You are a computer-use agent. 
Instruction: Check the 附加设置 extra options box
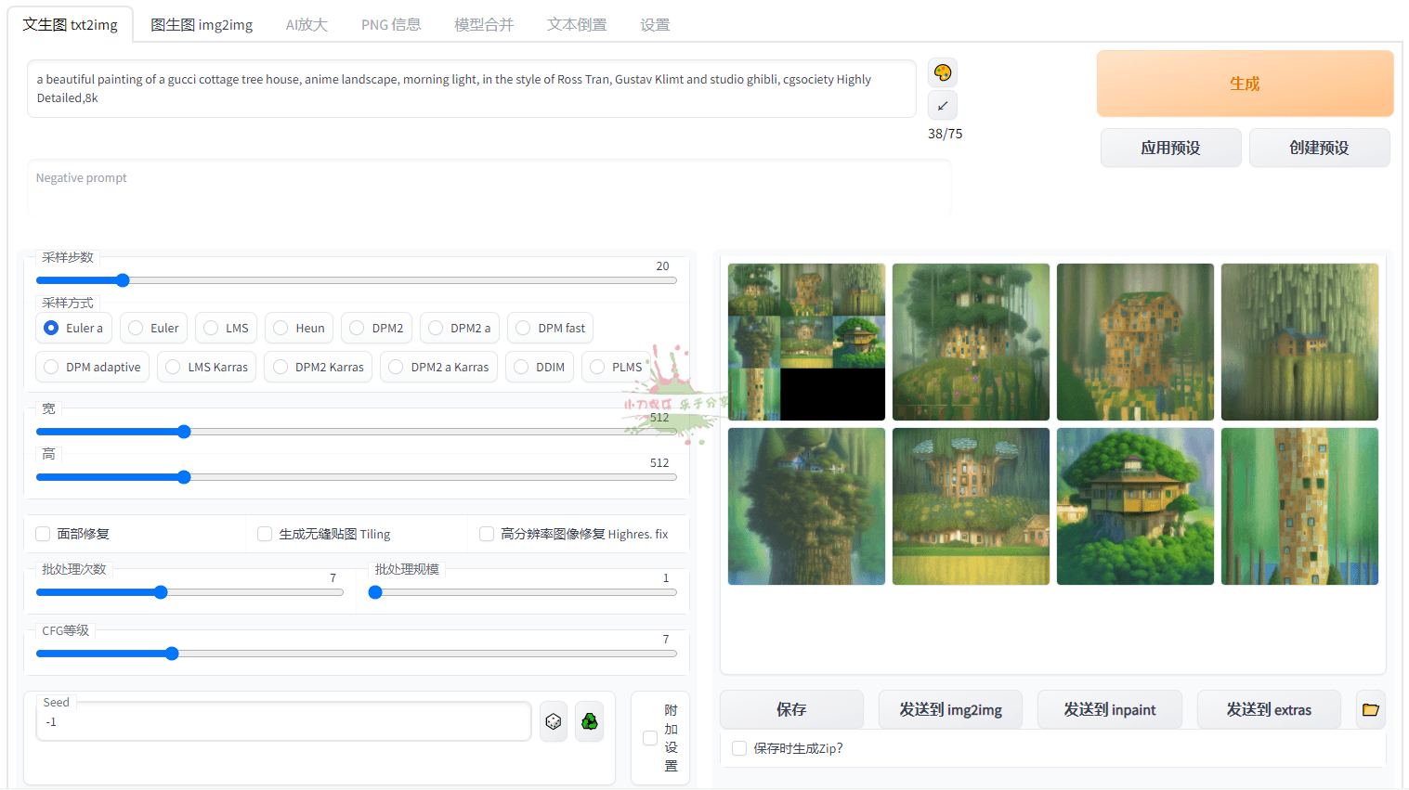click(650, 738)
